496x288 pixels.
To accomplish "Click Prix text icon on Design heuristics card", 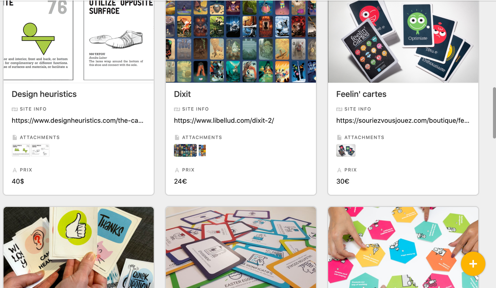I will coord(15,170).
